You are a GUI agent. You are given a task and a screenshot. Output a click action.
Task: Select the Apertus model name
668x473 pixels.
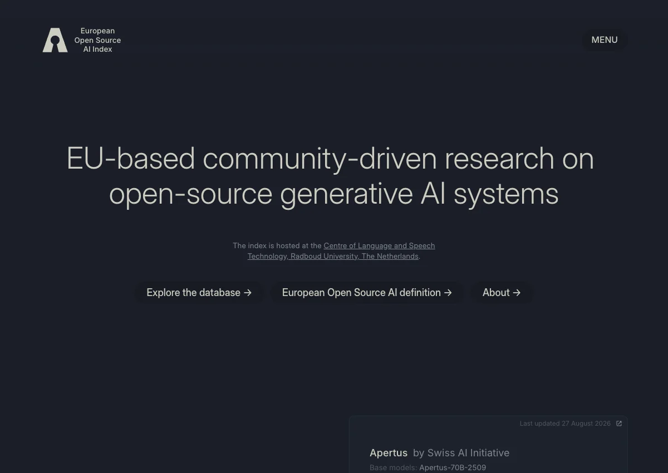coord(389,453)
